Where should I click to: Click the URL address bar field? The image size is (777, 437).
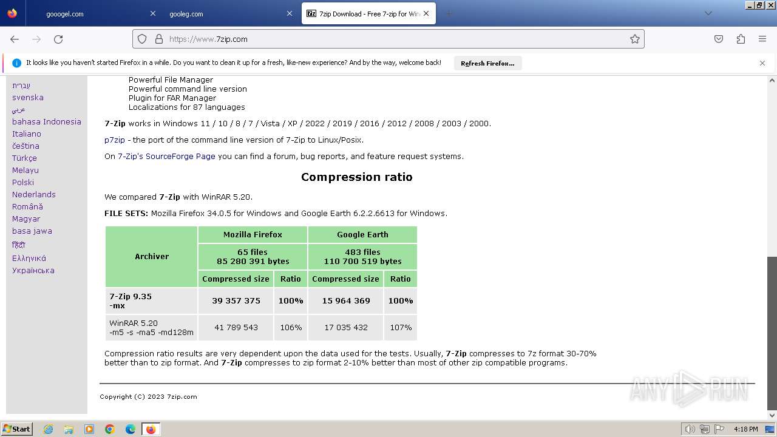click(x=388, y=39)
